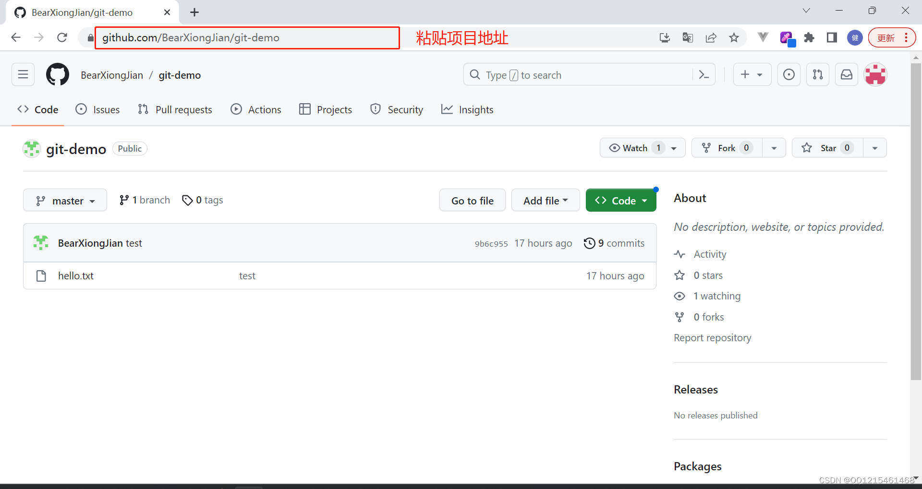Reload the page with browser refresh icon
This screenshot has height=489, width=922.
pos(62,37)
